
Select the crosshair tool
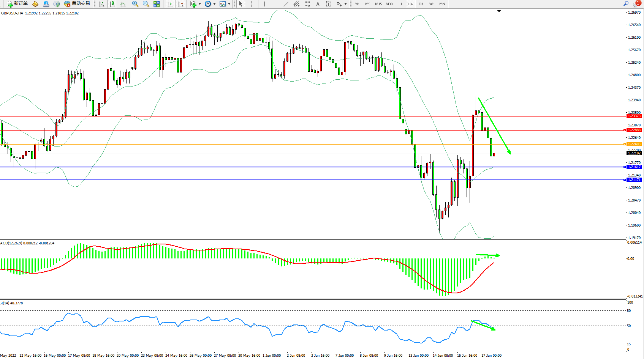[252, 4]
